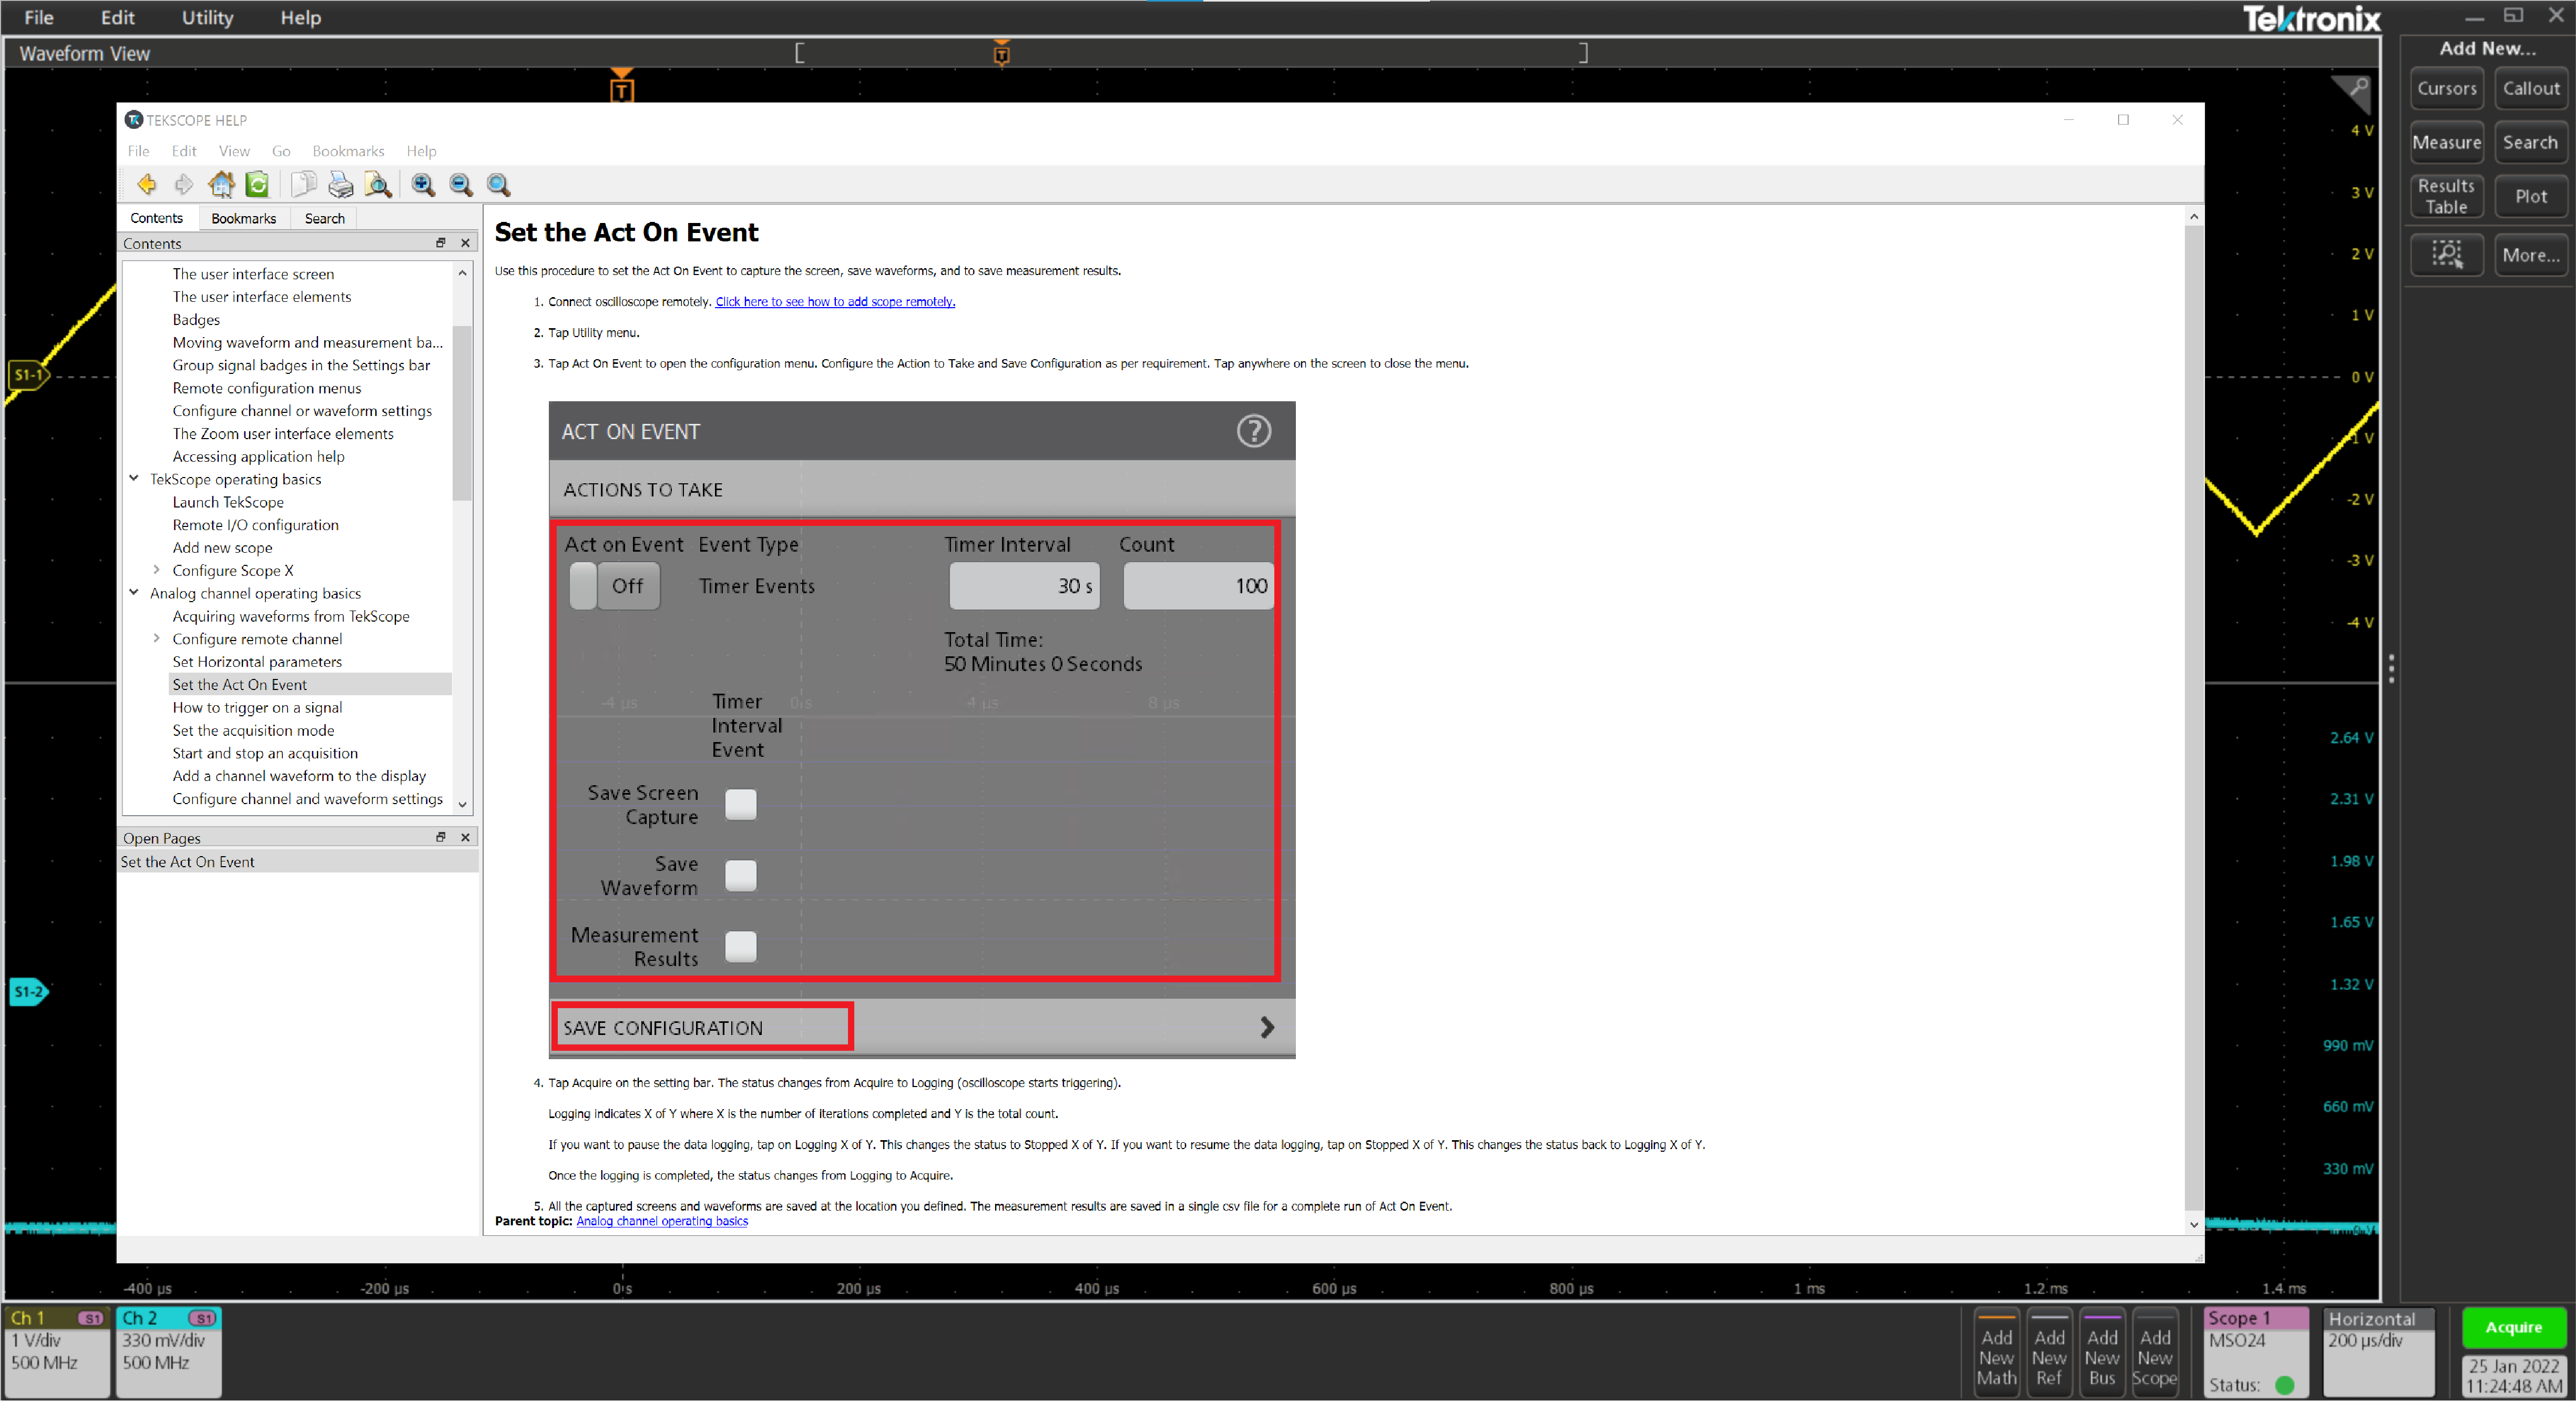Expand the SAVE CONFIGURATION chevron
The height and width of the screenshot is (1401, 2576).
pyautogui.click(x=1266, y=1027)
